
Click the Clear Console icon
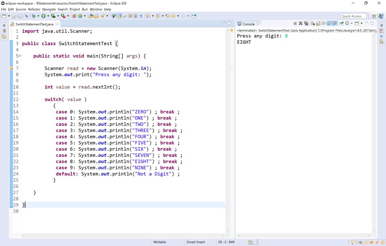pos(313,23)
